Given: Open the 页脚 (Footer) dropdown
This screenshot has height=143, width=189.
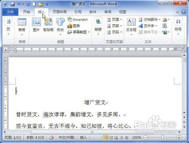Looking at the screenshot, I should click(x=115, y=26).
